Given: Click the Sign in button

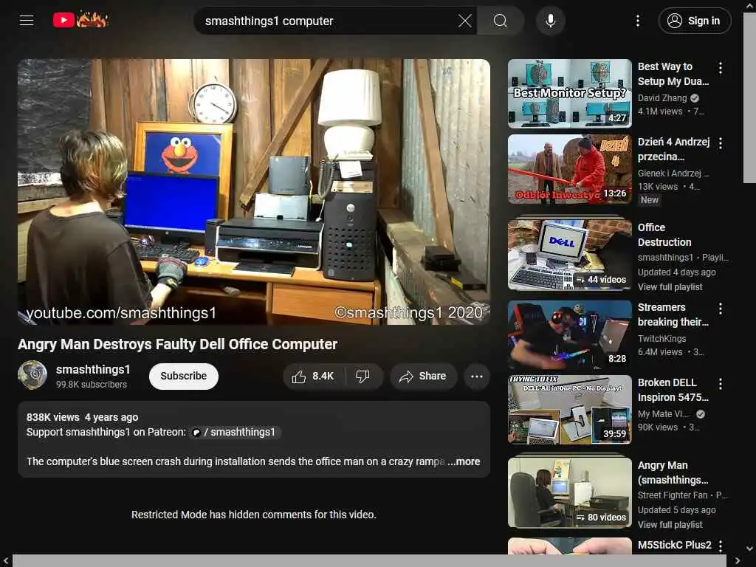Looking at the screenshot, I should (x=694, y=21).
